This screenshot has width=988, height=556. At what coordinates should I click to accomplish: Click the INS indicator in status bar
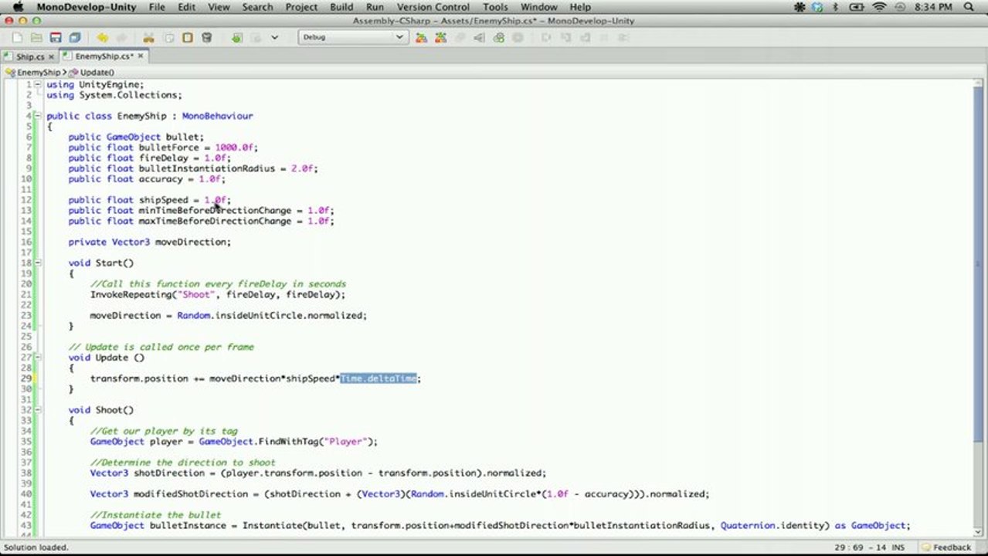[898, 548]
